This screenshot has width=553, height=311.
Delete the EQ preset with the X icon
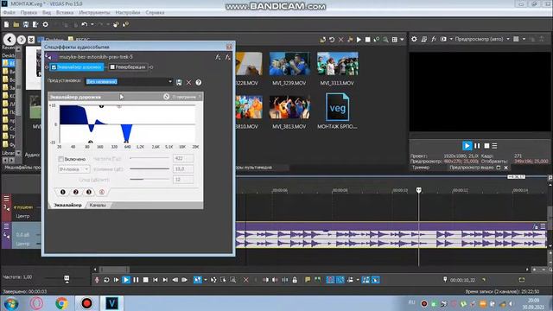188,82
